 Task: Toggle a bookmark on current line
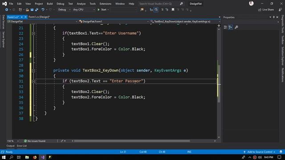click(x=173, y=10)
